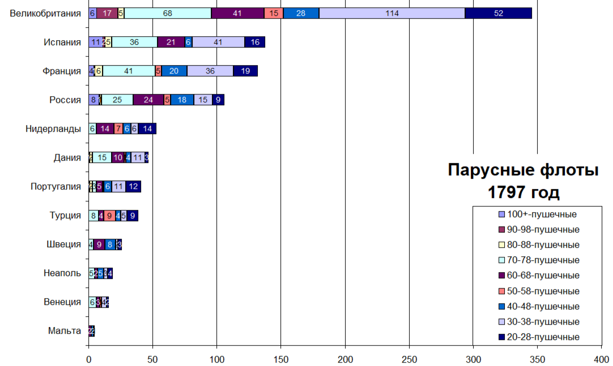Click the 40-48-пушечные legend swatch
The image size is (613, 366).
point(501,307)
